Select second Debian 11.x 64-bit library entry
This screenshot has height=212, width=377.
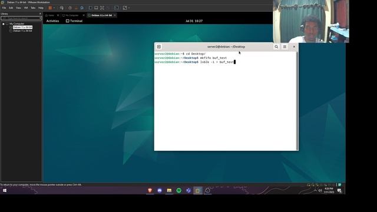coord(22,31)
